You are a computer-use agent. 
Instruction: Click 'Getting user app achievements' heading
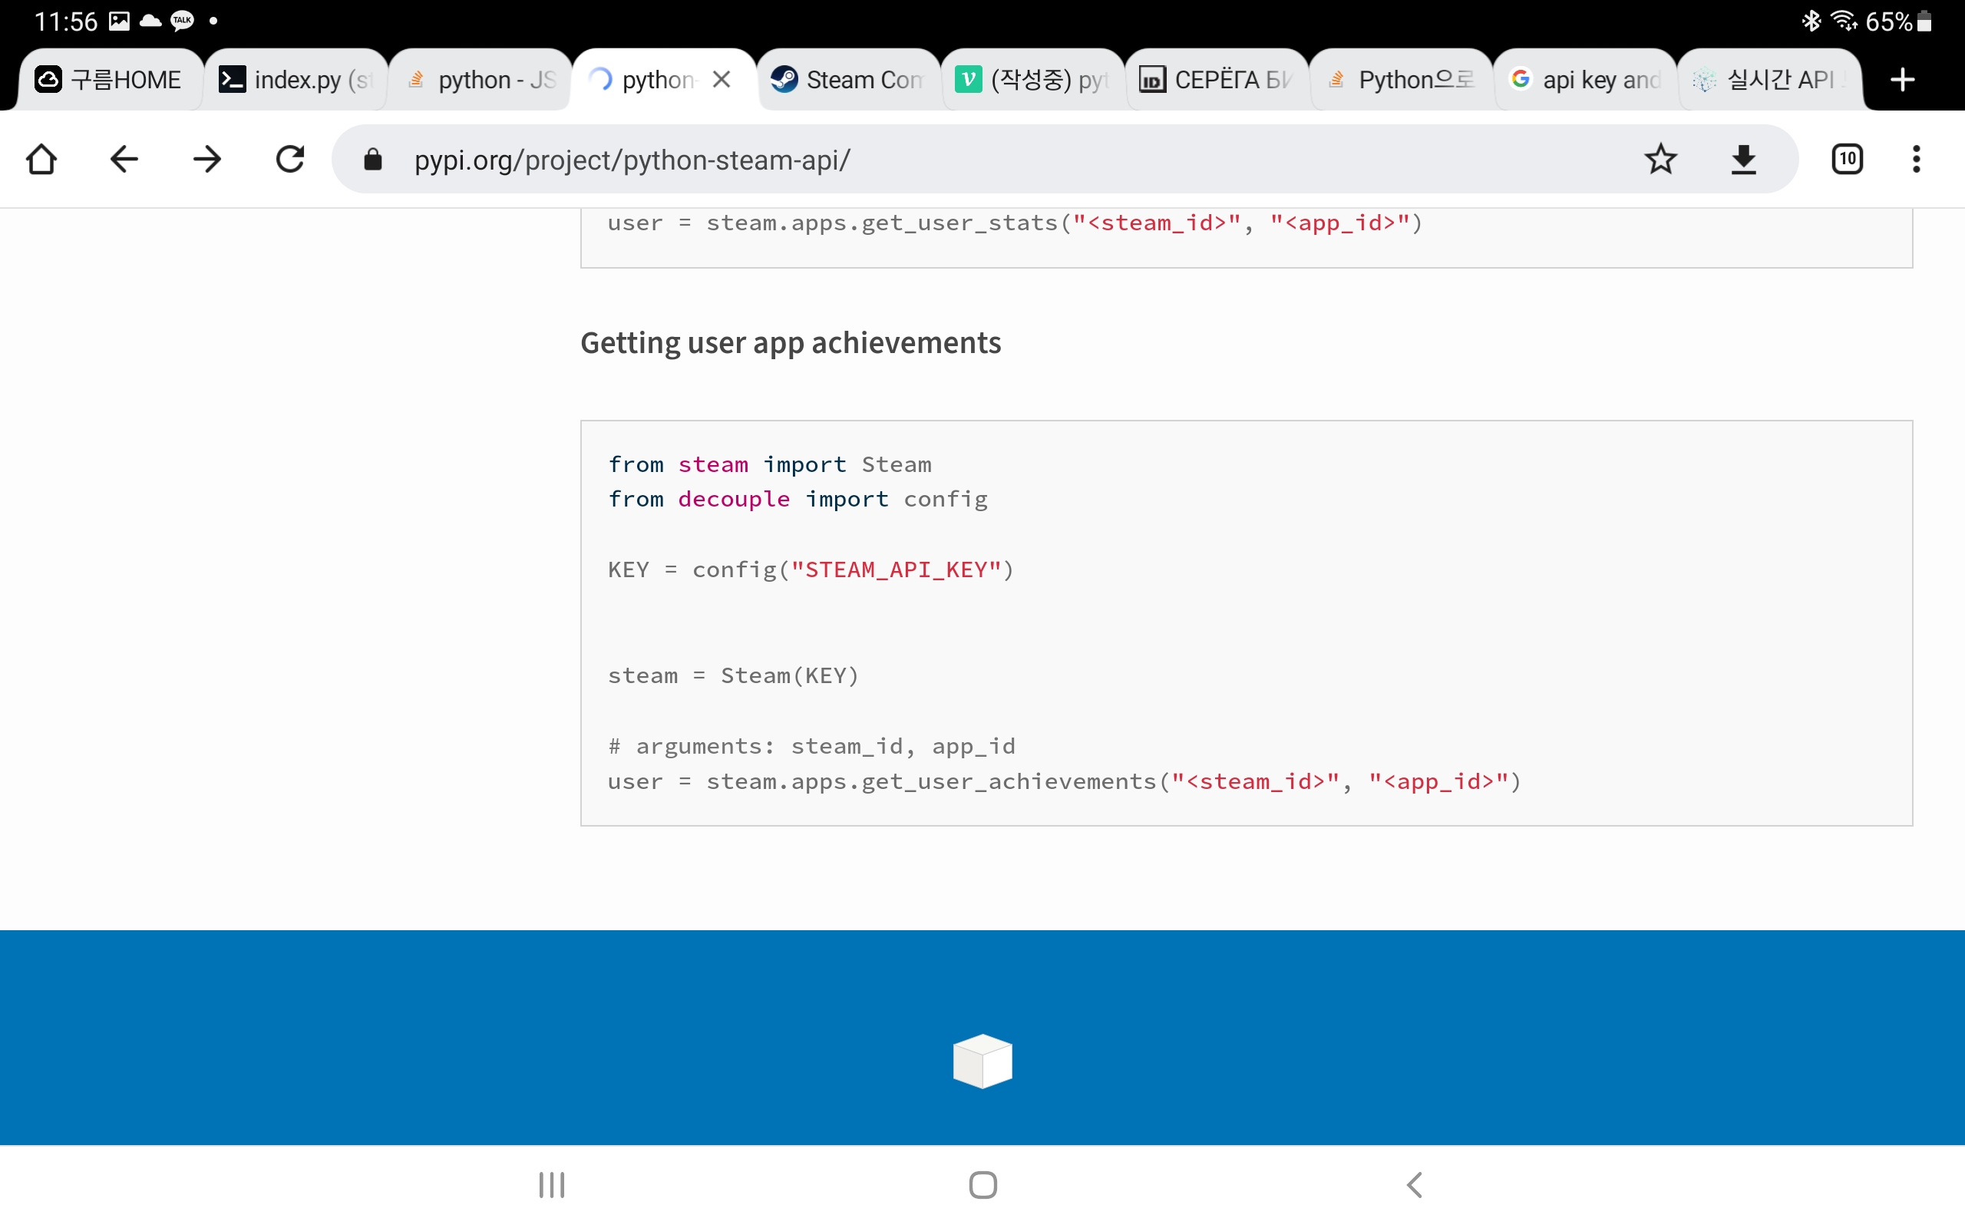[790, 343]
